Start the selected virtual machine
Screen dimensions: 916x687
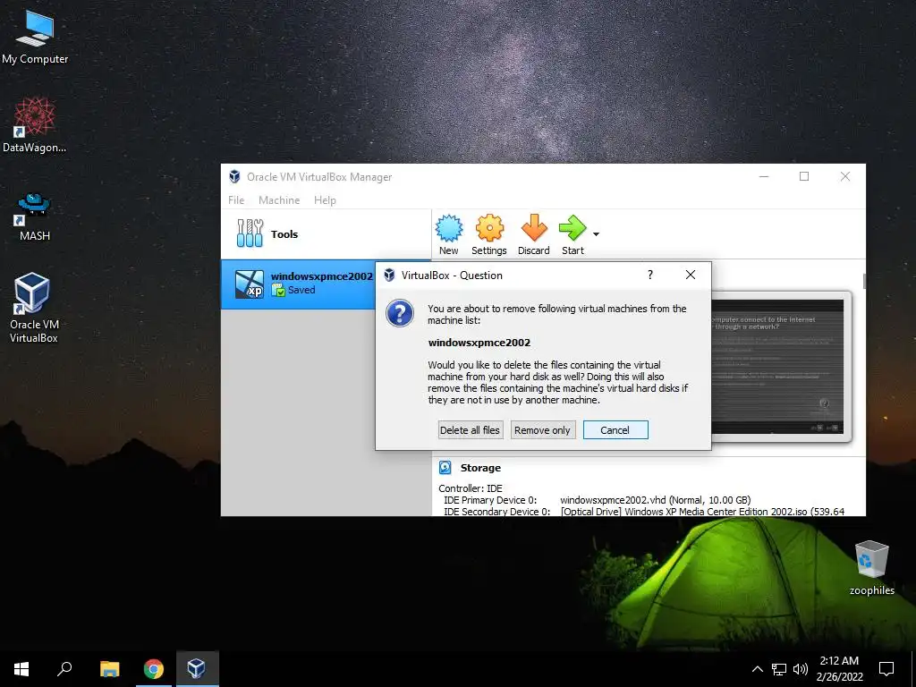572,234
